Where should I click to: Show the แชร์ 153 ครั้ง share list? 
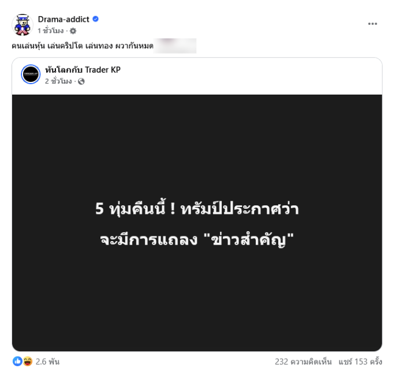click(360, 362)
